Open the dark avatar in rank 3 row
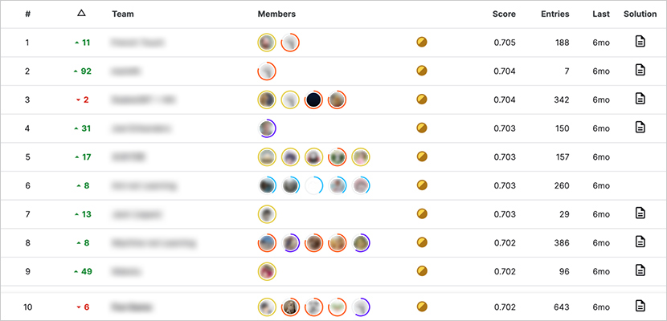This screenshot has height=321, width=667. [313, 100]
